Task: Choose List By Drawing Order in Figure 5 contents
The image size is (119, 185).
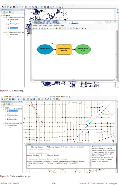Action: [1, 104]
